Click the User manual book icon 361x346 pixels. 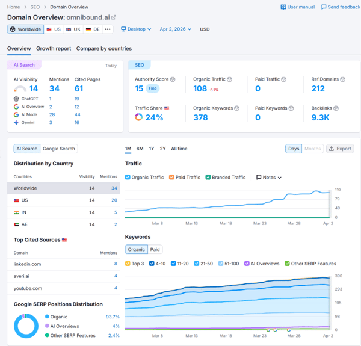(283, 7)
